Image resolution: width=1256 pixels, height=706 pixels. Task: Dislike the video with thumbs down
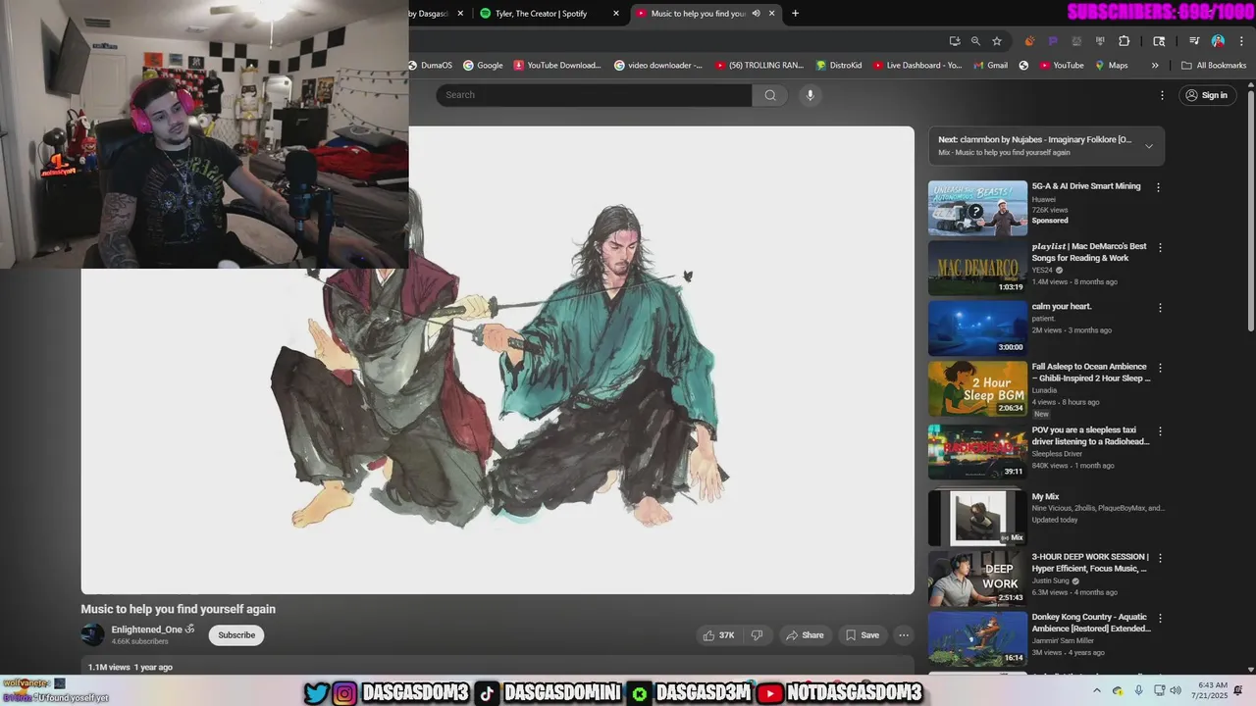click(757, 635)
